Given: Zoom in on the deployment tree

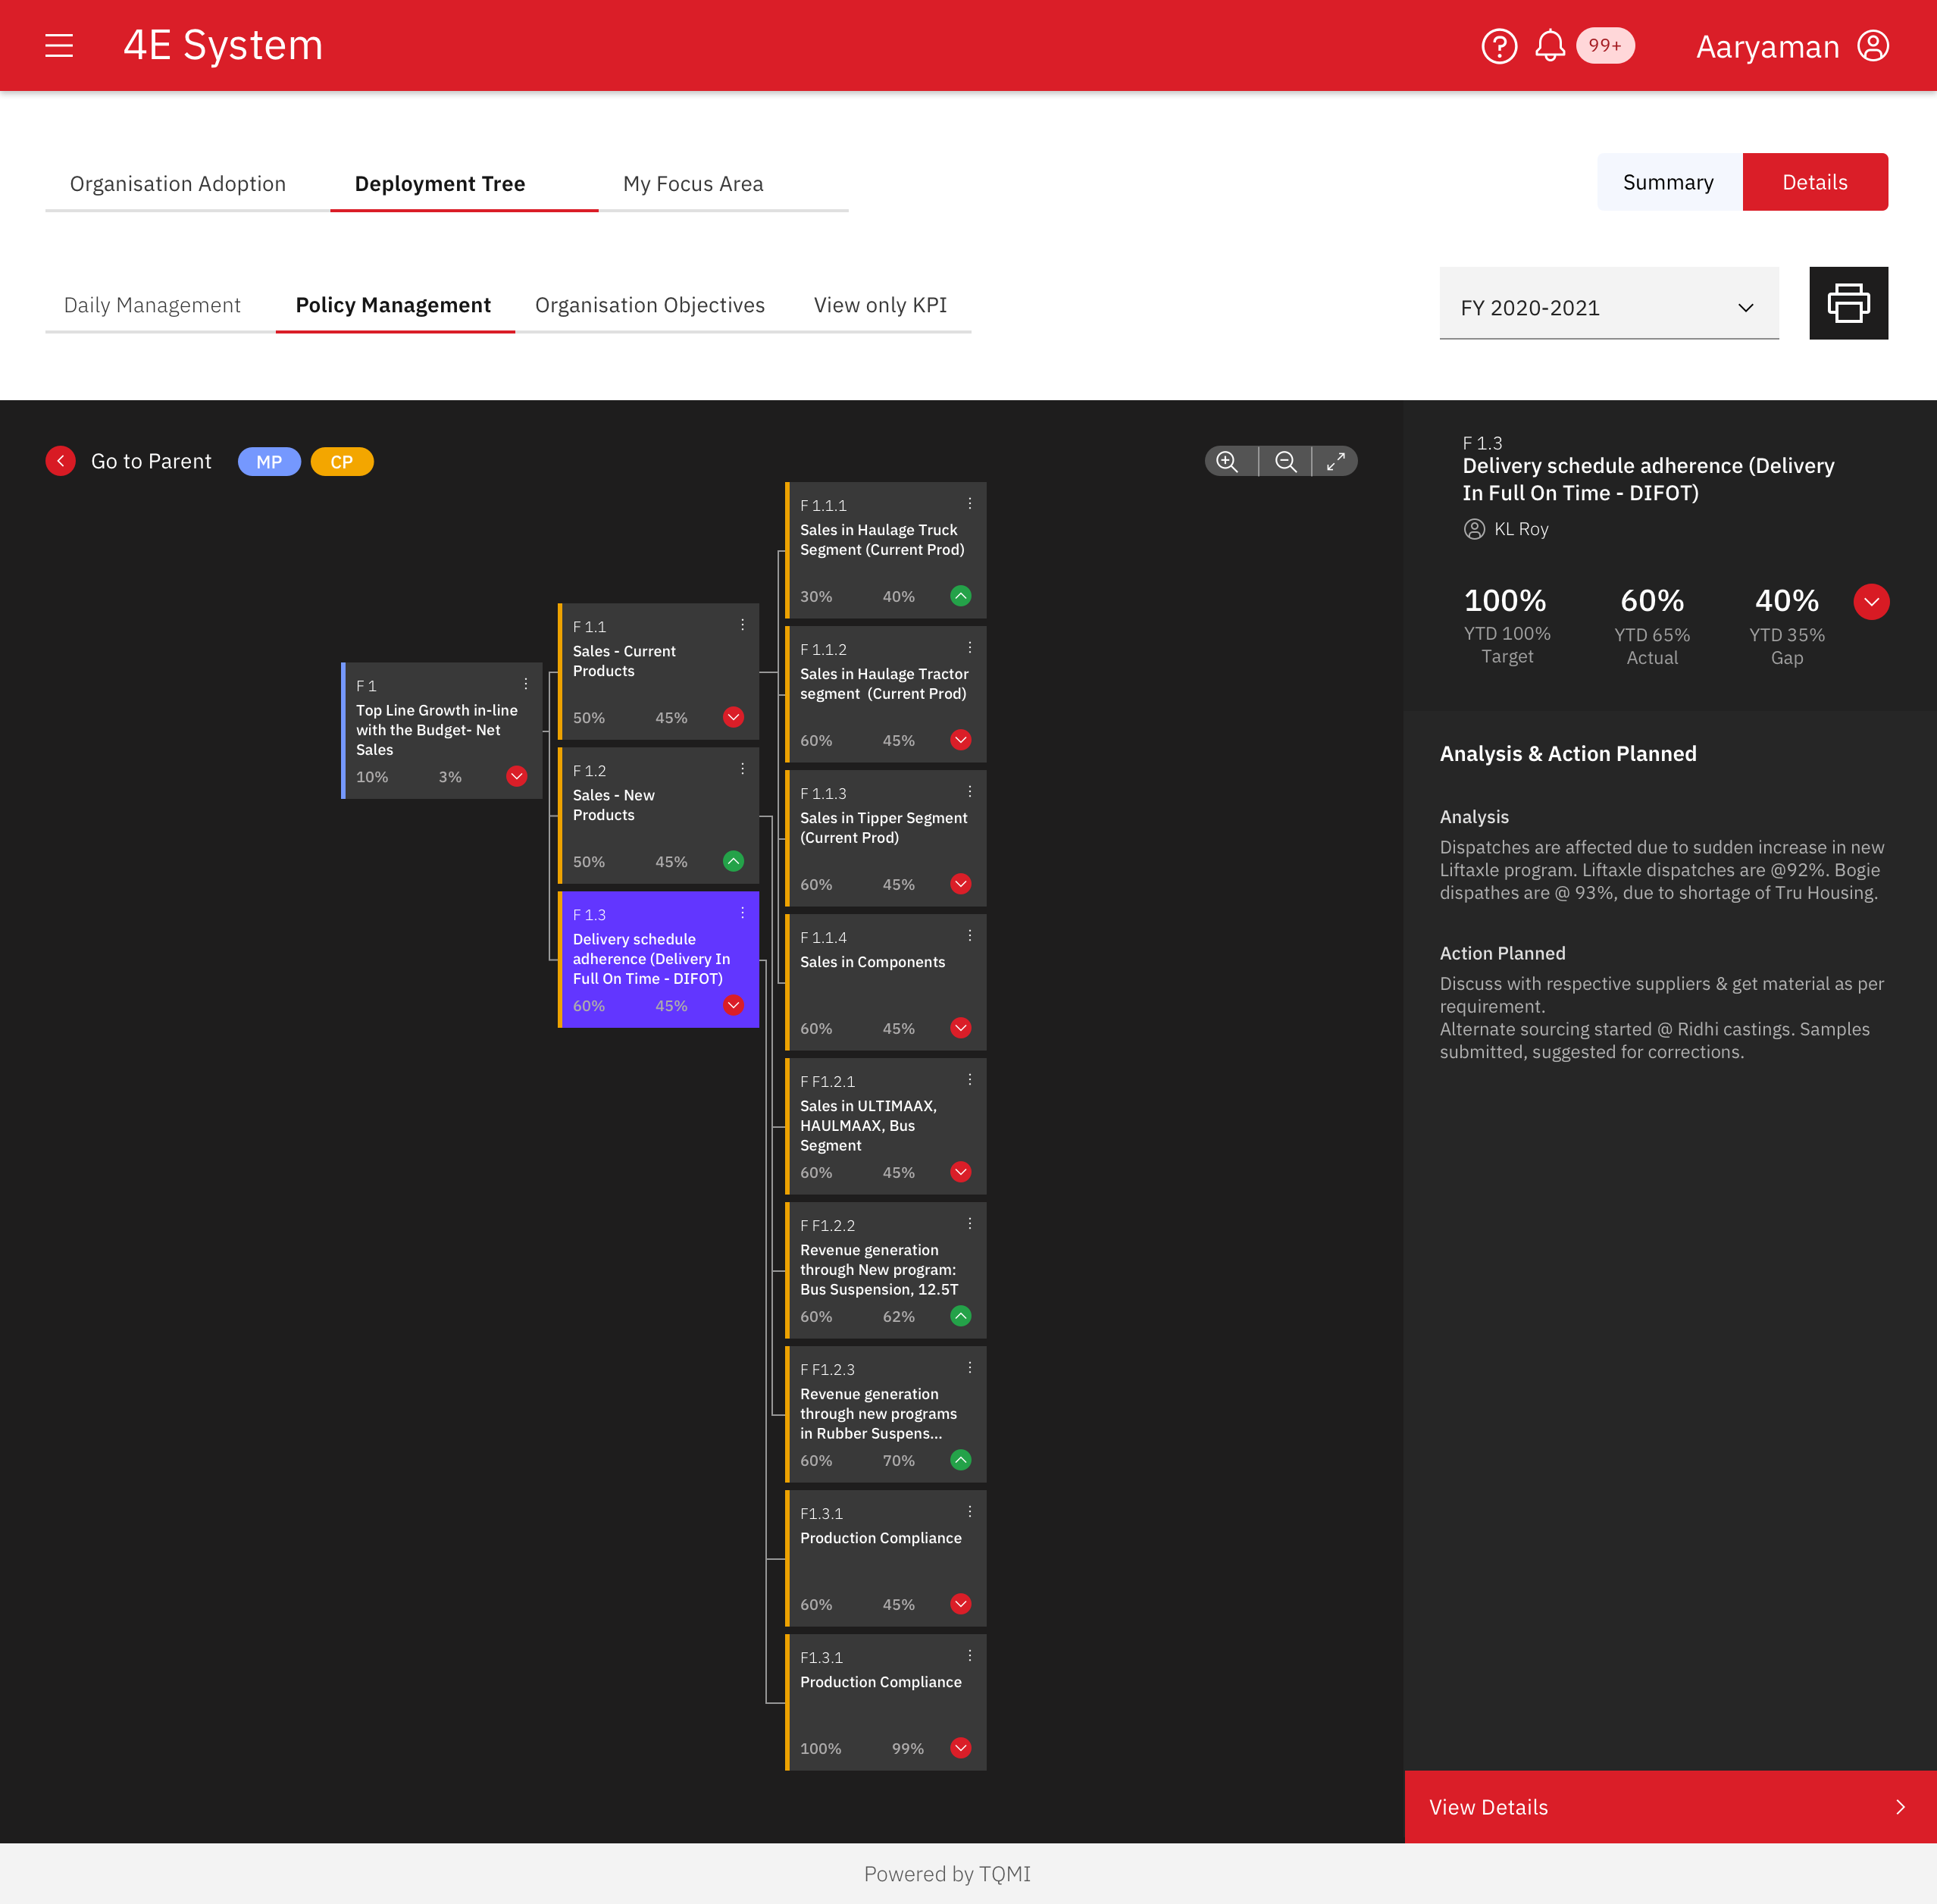Looking at the screenshot, I should click(1227, 461).
